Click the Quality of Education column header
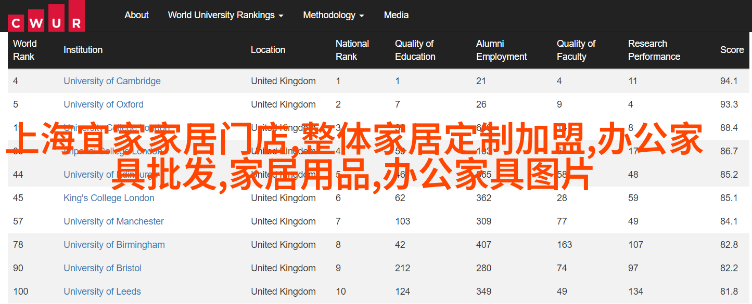 pos(415,50)
